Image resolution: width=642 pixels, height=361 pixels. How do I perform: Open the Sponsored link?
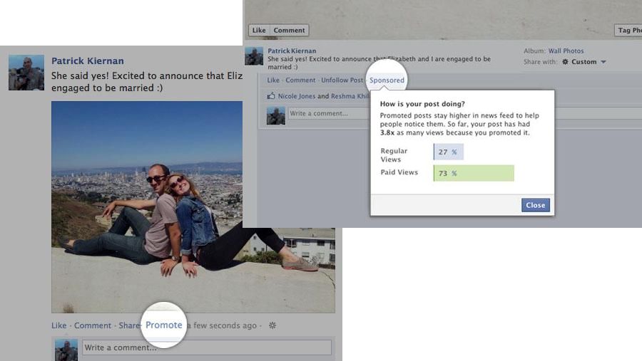coord(387,80)
